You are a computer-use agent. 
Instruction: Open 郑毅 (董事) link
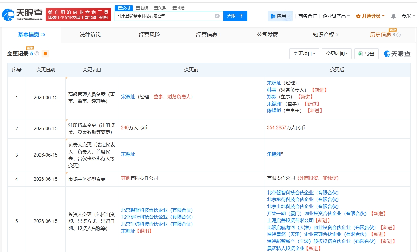tap(272, 97)
